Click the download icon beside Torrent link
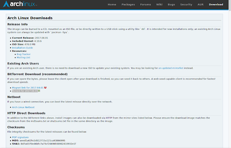231x148 pixels. click(x=39, y=91)
